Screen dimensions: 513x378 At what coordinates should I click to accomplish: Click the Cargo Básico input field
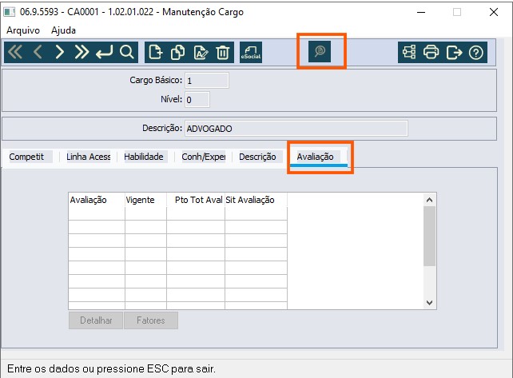click(x=207, y=81)
